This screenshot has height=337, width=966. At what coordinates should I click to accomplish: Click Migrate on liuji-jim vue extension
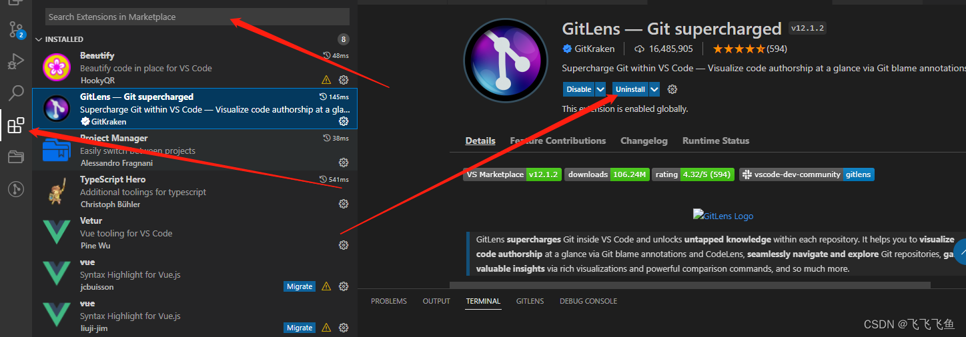click(300, 328)
